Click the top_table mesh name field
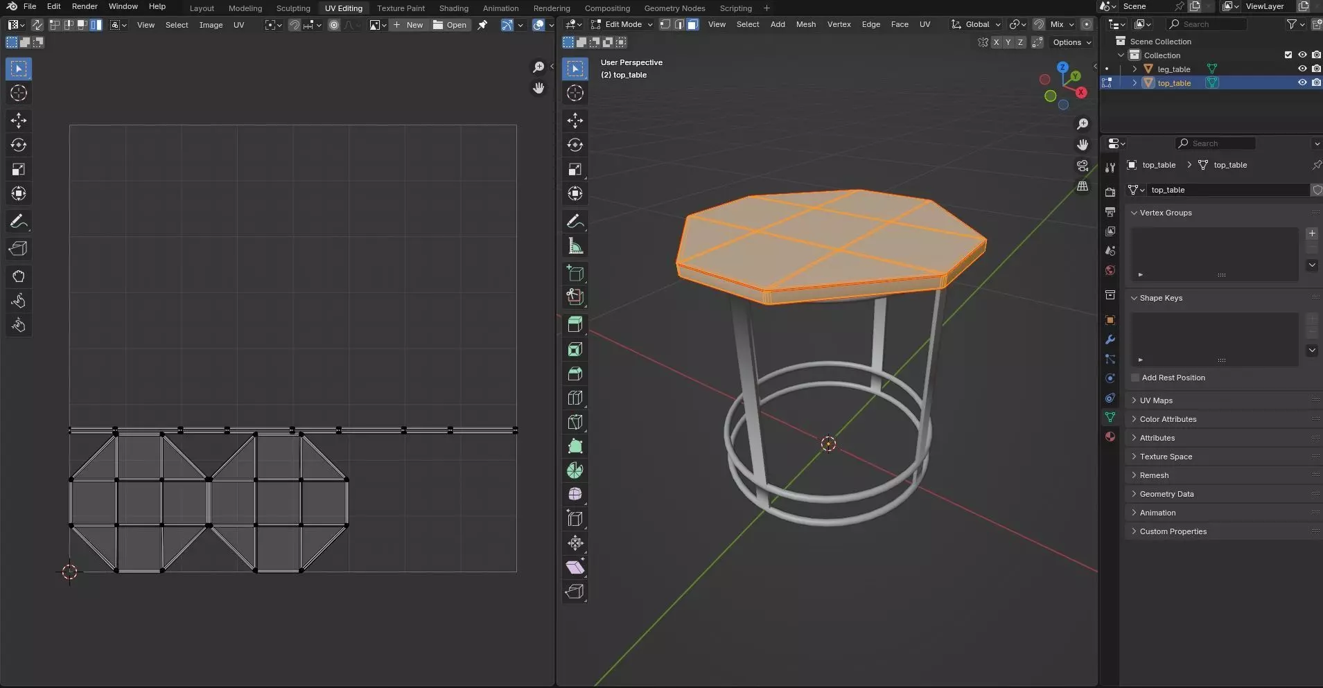The image size is (1323, 688). coord(1227,190)
